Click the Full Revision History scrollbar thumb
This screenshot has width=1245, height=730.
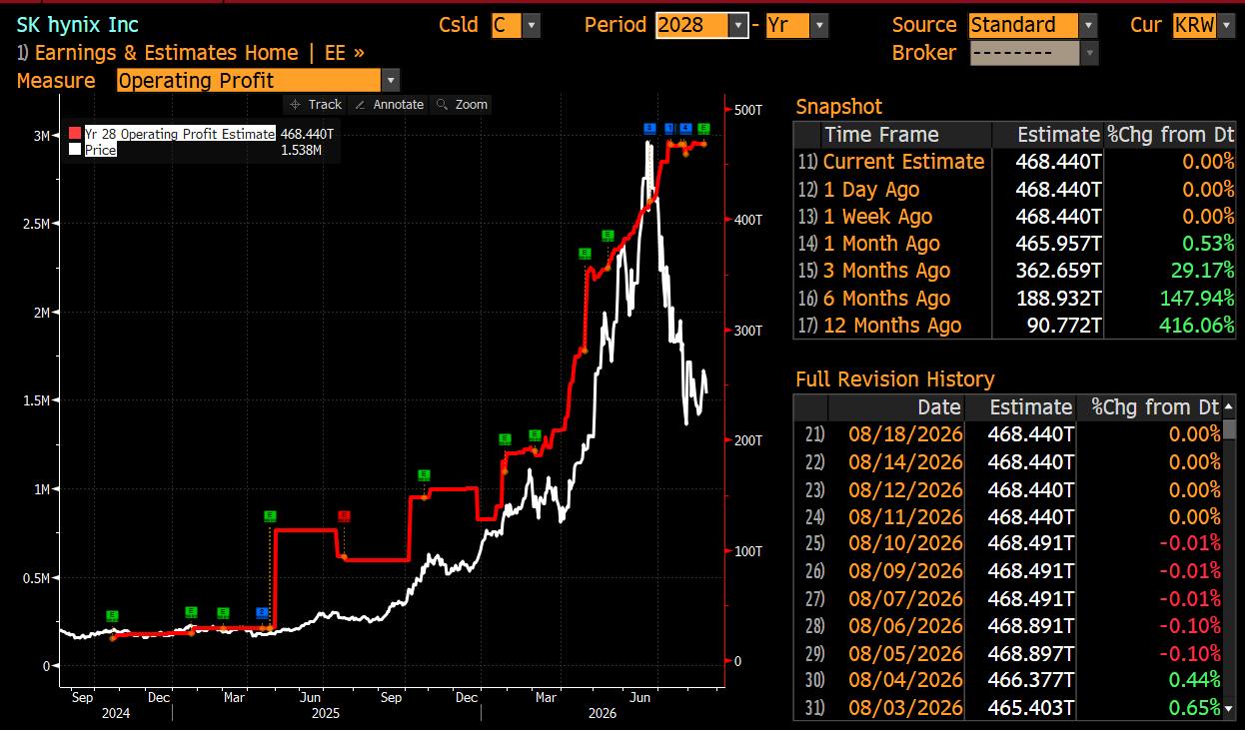(1230, 429)
